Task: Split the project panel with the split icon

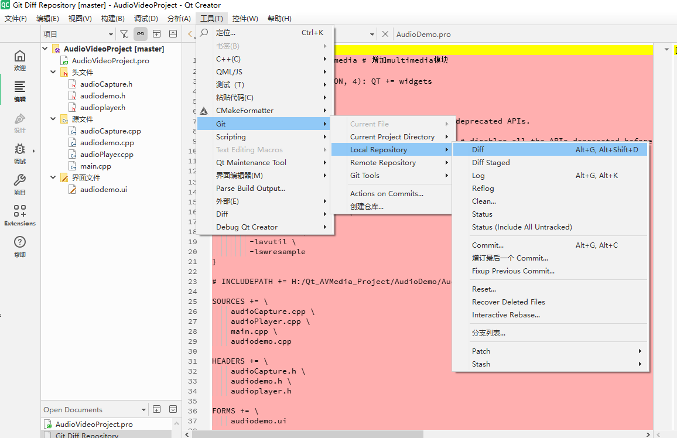Action: tap(157, 34)
